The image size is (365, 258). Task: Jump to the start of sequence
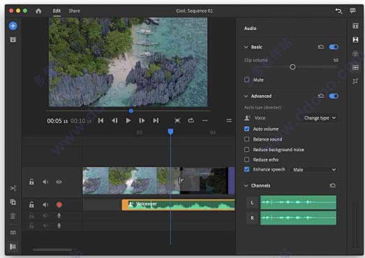[100, 120]
